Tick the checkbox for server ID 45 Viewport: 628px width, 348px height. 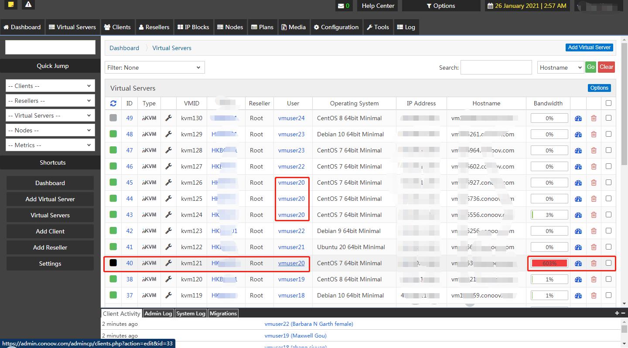pos(608,182)
